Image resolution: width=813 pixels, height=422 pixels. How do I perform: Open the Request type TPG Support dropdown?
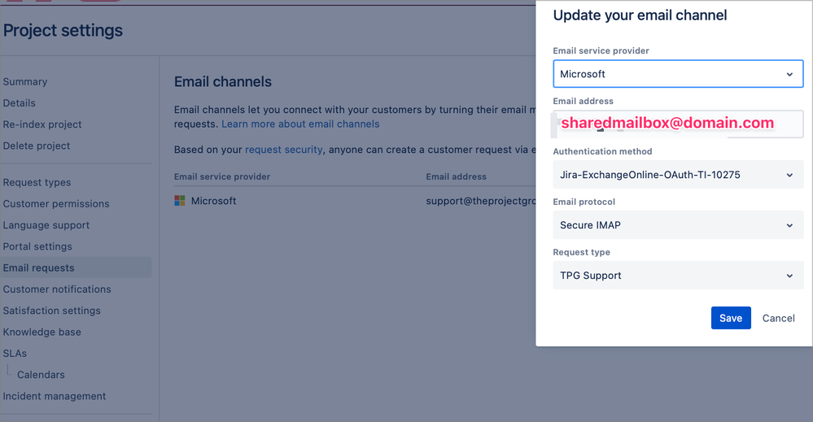[678, 276]
